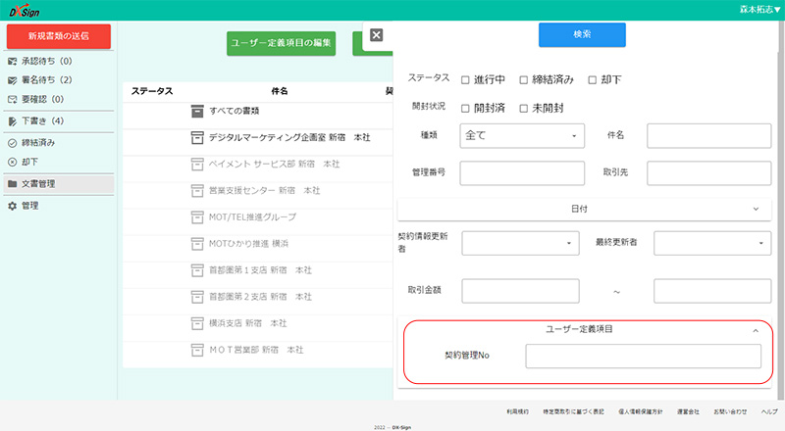785x431 pixels.
Task: Open the 森本拓志 user menu
Action: (759, 10)
